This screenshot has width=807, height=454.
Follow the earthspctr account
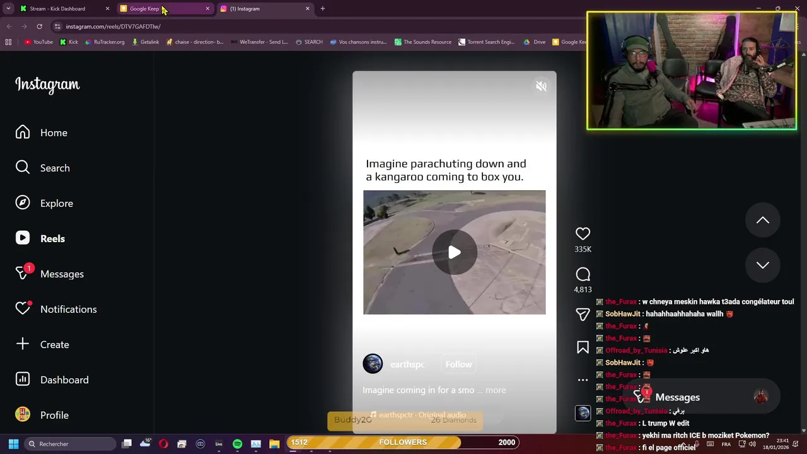coord(458,364)
